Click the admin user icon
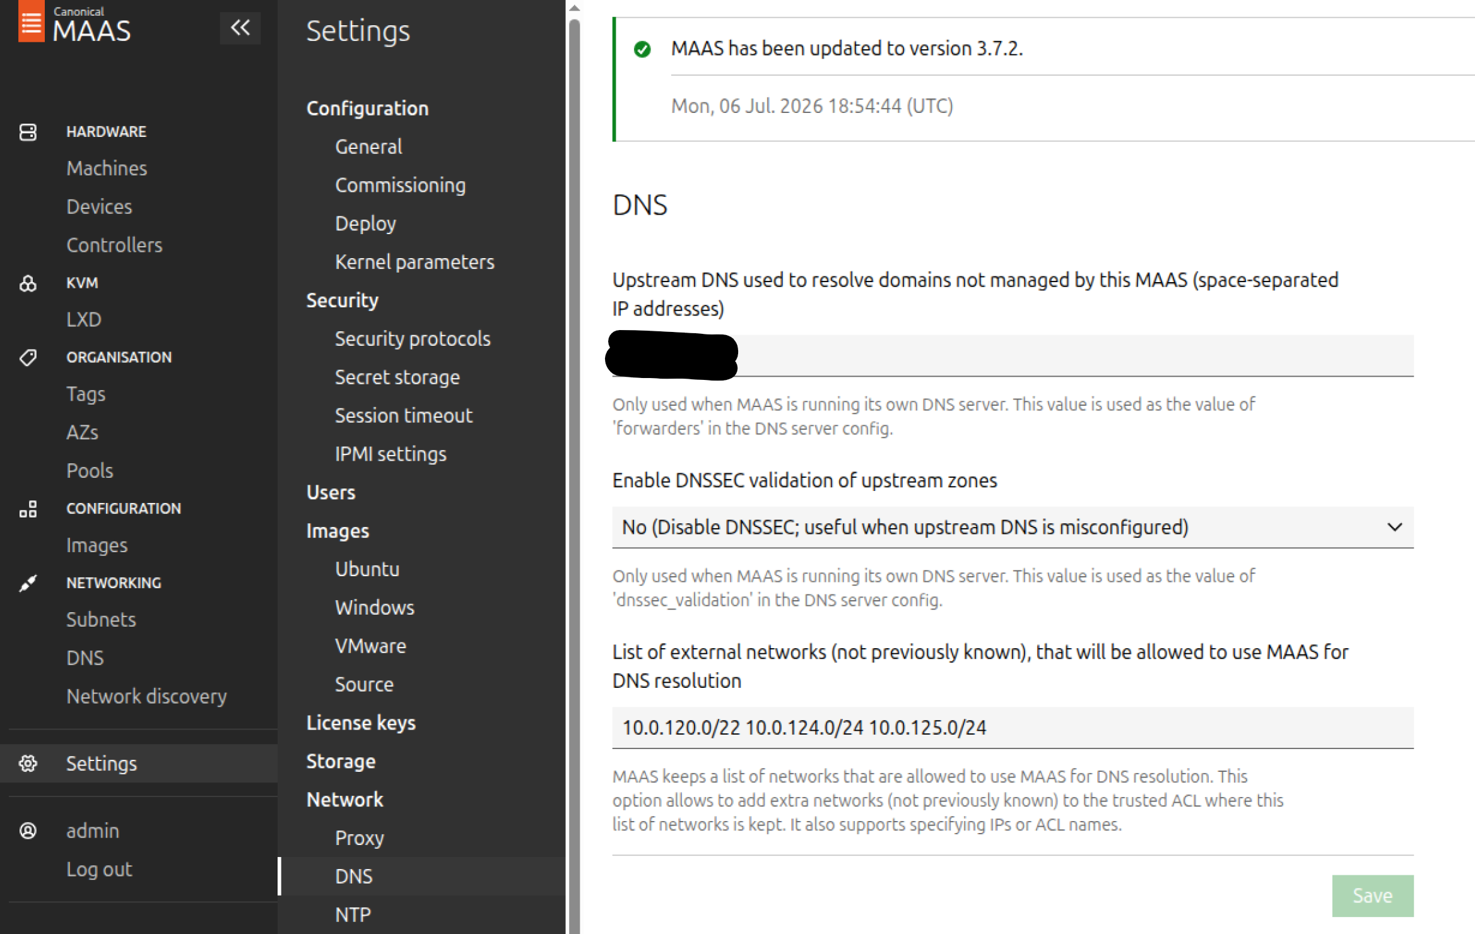Image resolution: width=1475 pixels, height=934 pixels. (28, 831)
